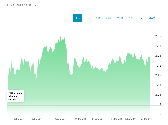This screenshot has width=168, height=125.
Task: Click the 2.35 price axis label
Action: 158,36
